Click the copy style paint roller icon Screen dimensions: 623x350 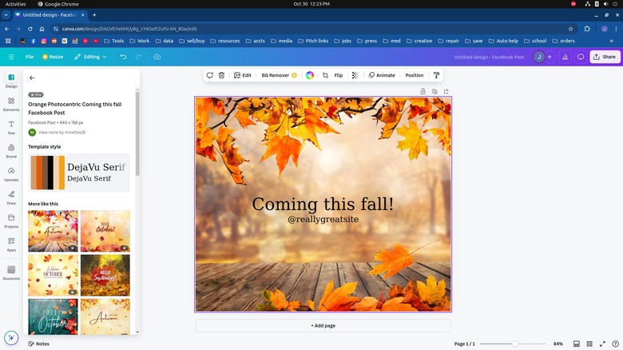436,75
